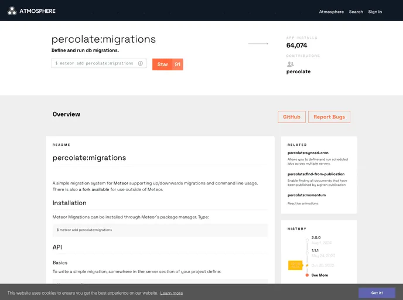This screenshot has height=300, width=403.
Task: Click the yellow history label badge
Action: (x=295, y=265)
